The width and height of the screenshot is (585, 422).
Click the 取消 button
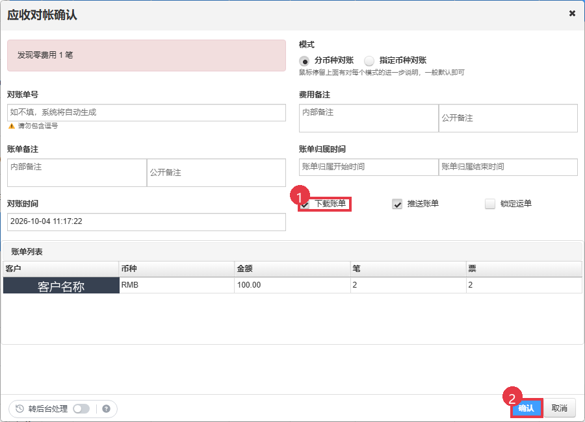tap(559, 408)
